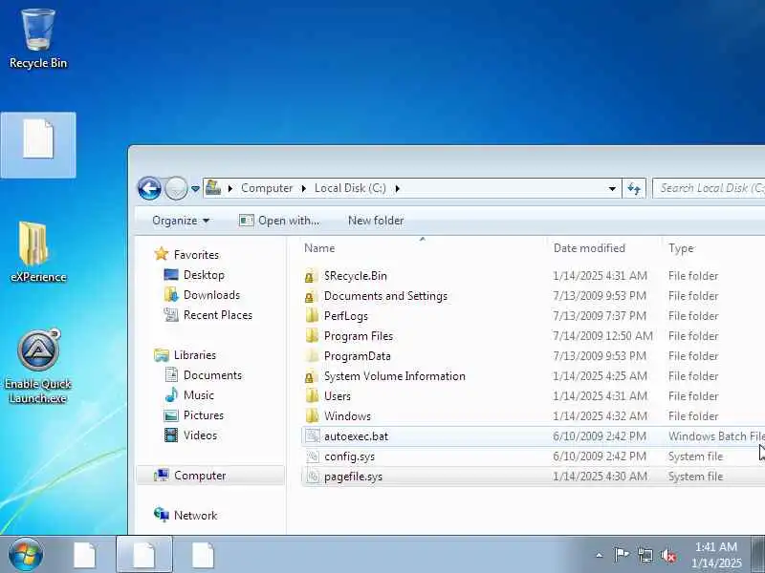Open the Organize menu
The height and width of the screenshot is (573, 765).
pyautogui.click(x=181, y=221)
